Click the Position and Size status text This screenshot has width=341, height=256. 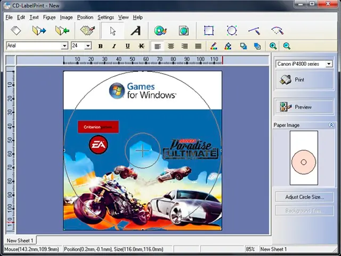click(x=113, y=249)
